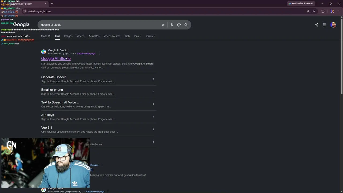Viewport: 343px width, 193px height.
Task: Expand the Veo 3.1 sitelink chevron
Action: point(153,129)
